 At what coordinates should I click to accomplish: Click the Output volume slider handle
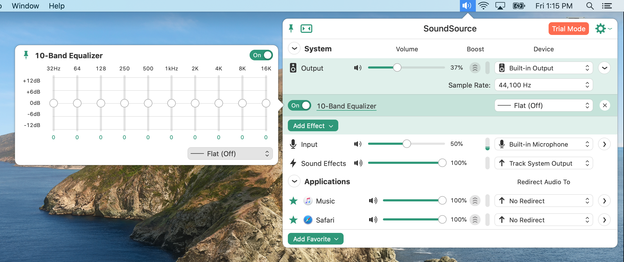click(x=397, y=67)
